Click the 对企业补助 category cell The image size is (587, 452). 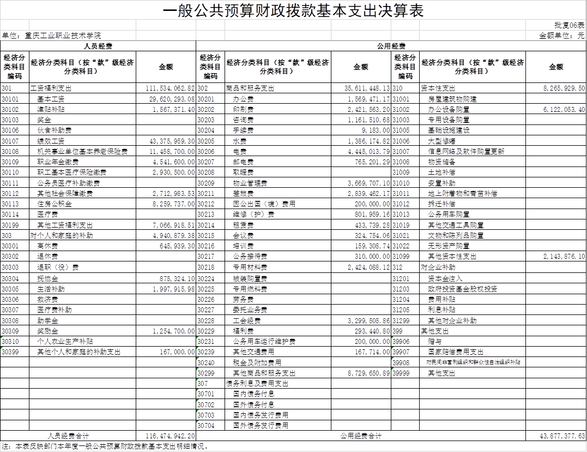coord(438,267)
